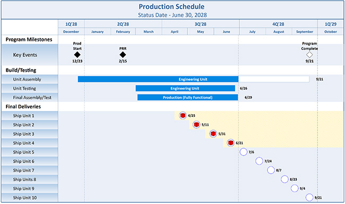Click the 6/26 date beside Unit Testing bar

tap(244, 88)
